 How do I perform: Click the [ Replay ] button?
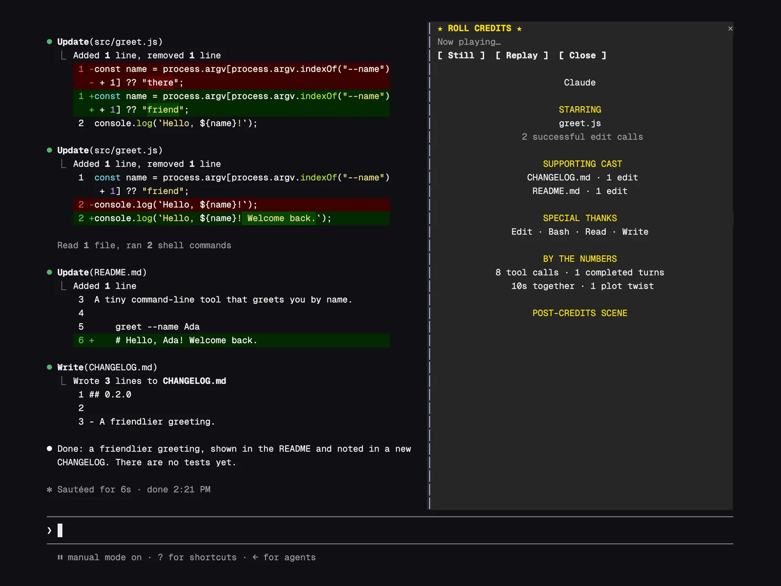522,56
